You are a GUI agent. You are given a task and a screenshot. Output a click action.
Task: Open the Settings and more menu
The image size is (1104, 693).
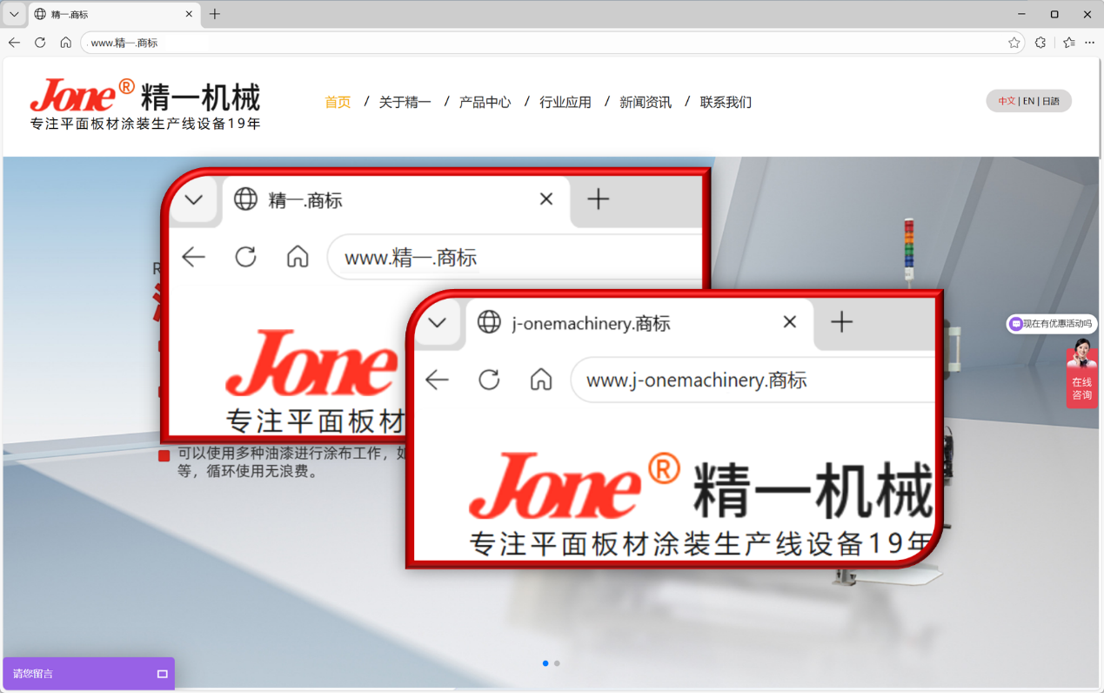tap(1089, 42)
